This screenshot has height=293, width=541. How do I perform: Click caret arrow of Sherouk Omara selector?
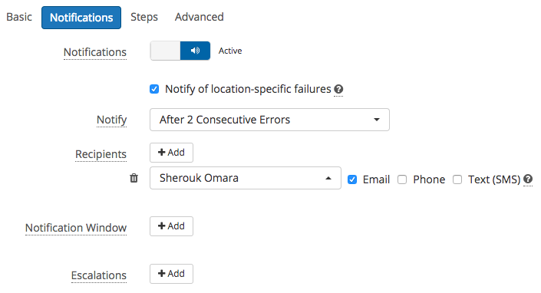click(328, 178)
